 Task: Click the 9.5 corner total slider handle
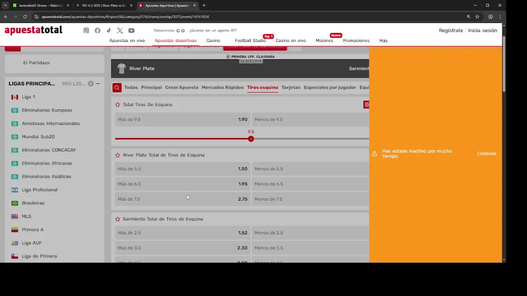pyautogui.click(x=251, y=139)
